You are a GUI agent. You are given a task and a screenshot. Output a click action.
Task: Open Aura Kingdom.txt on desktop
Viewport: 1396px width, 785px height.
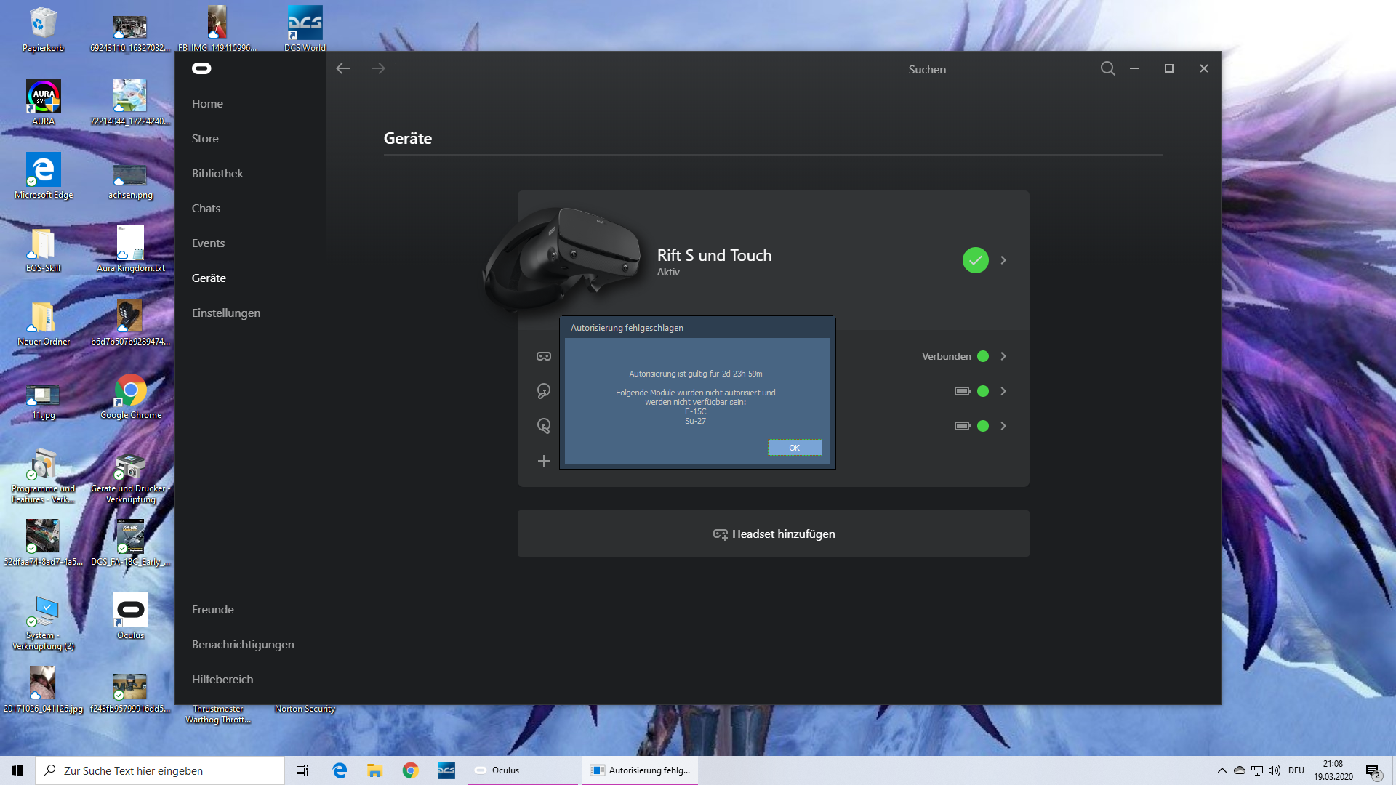click(x=131, y=249)
